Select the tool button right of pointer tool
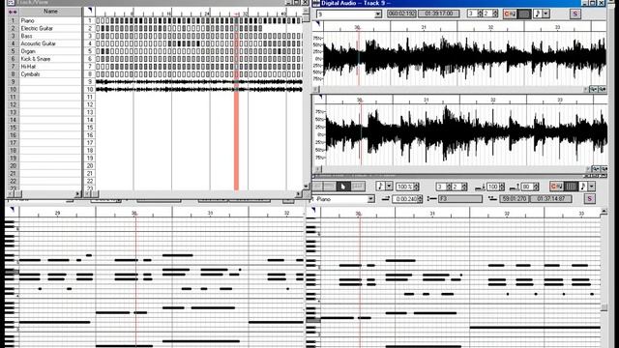Viewport: 619px width, 348px height. coord(358,187)
